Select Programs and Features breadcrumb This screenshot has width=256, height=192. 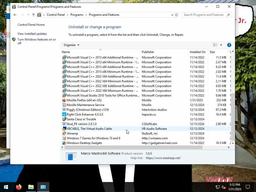tap(104, 15)
